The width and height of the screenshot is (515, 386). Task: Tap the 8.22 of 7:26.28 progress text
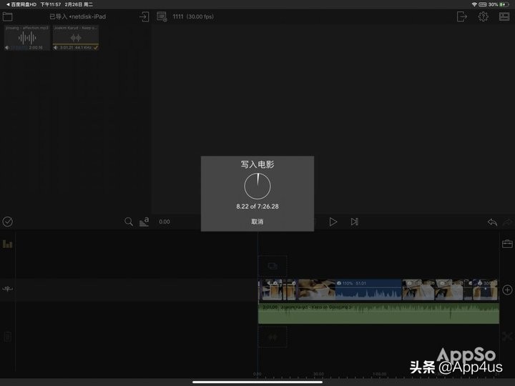coord(257,207)
